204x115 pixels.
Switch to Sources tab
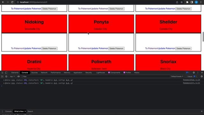(x=34, y=73)
